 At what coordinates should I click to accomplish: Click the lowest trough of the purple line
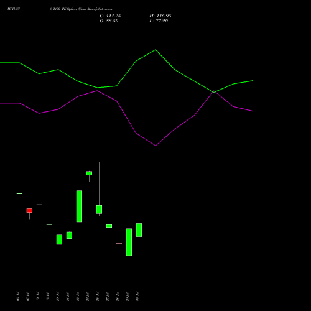(155, 146)
